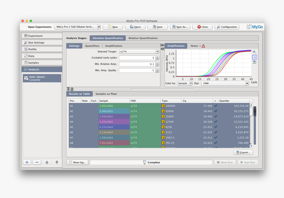
Task: Open the Experiment sidebar section
Action: coord(42,36)
